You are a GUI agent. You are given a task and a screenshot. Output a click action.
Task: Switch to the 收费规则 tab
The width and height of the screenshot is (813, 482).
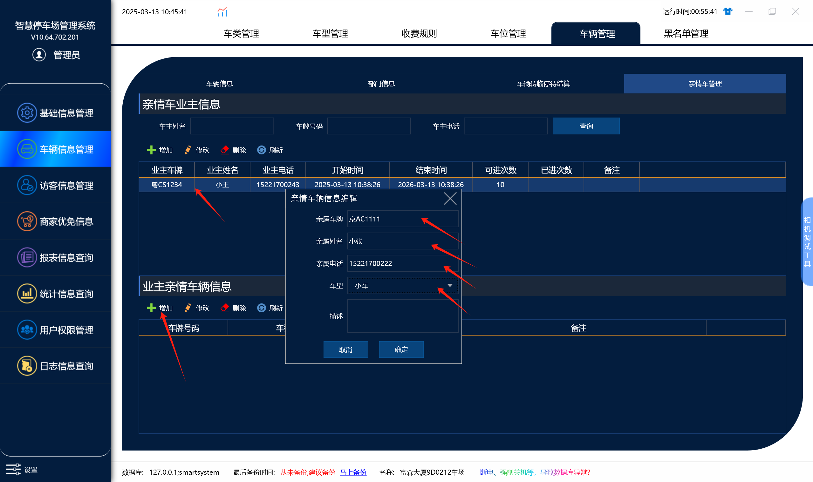pyautogui.click(x=419, y=33)
